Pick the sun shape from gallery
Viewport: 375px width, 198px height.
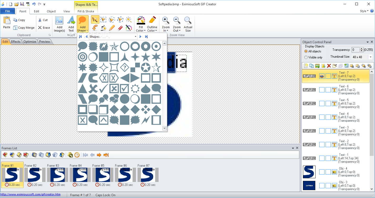pos(135,88)
